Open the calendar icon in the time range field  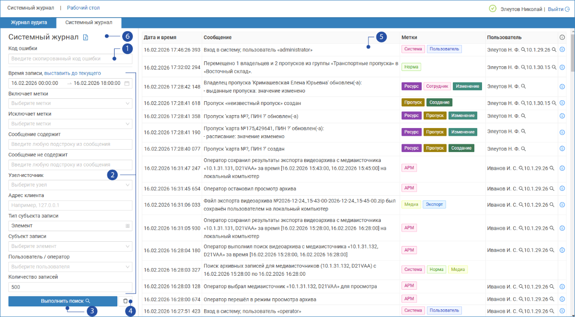[127, 83]
